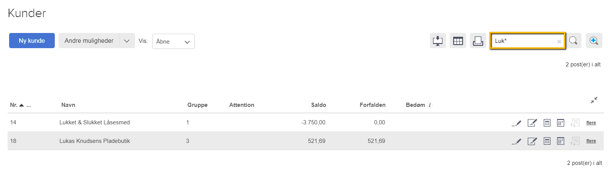Click into the search field containing Luk*
608x177 pixels.
(523, 41)
